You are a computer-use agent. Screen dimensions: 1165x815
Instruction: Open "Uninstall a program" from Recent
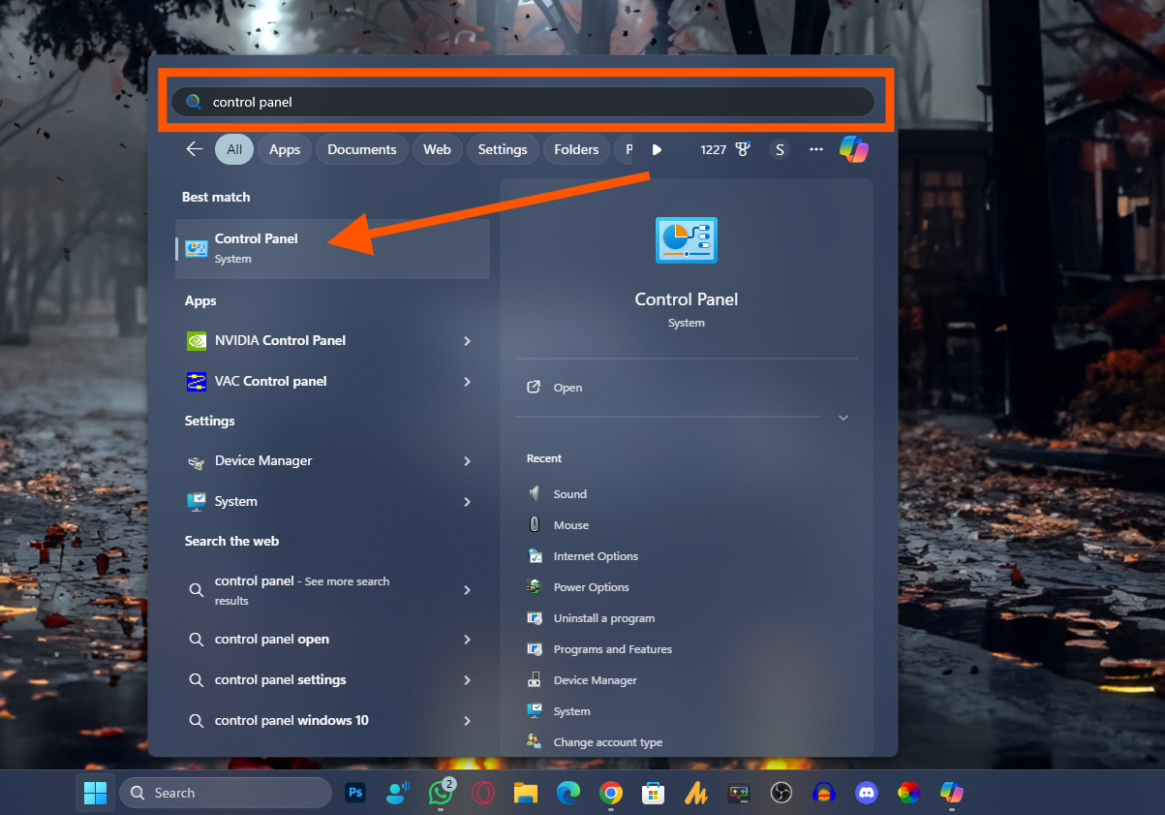(x=592, y=618)
